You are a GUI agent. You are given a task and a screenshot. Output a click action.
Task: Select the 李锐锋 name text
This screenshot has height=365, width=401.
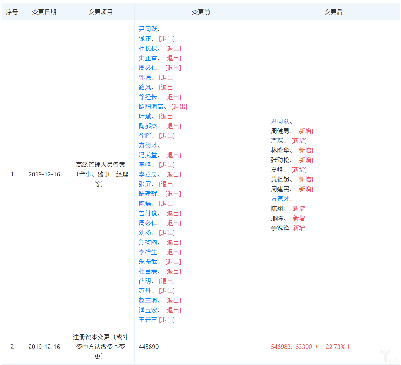(280, 228)
